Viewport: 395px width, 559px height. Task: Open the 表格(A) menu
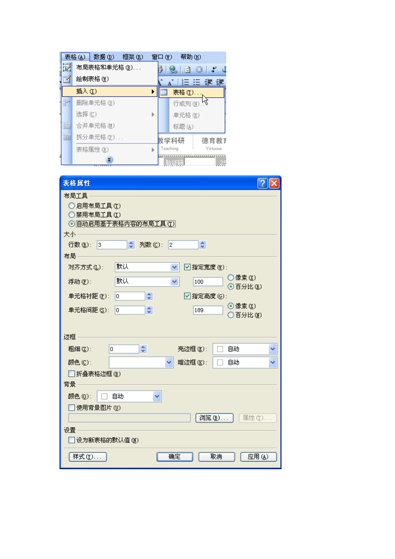[x=75, y=57]
